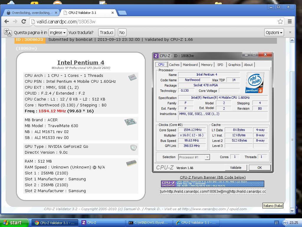Close the CPU-Z Validator 3.1 tab
This screenshot has width=302, height=227.
click(112, 13)
